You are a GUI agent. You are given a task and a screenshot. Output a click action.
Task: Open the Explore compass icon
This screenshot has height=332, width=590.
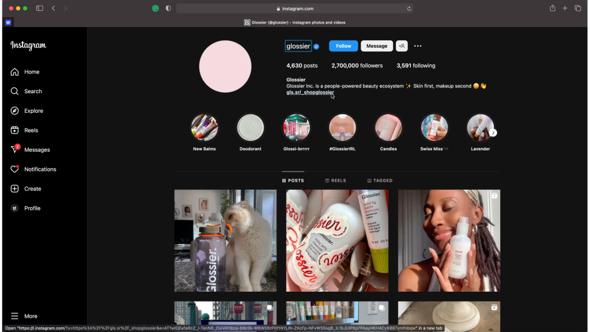(14, 111)
